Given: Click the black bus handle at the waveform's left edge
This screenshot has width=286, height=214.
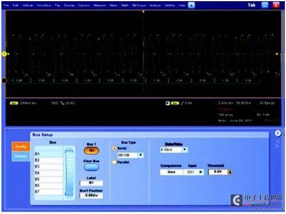Looking at the screenshot, I should tap(4, 81).
